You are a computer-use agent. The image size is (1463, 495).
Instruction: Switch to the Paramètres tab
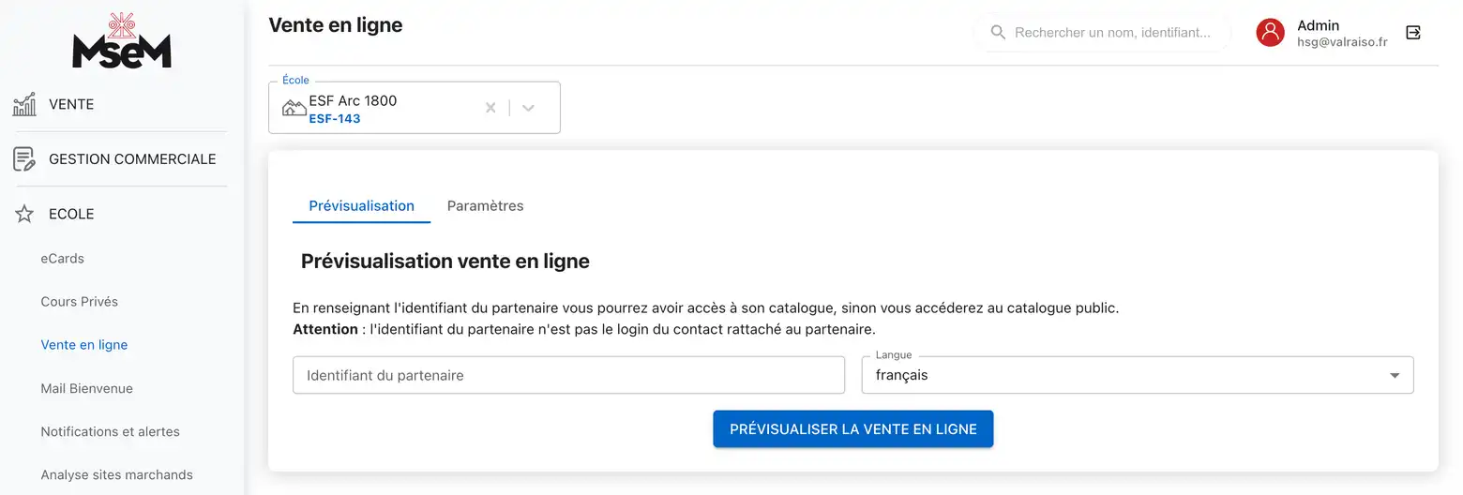point(485,206)
